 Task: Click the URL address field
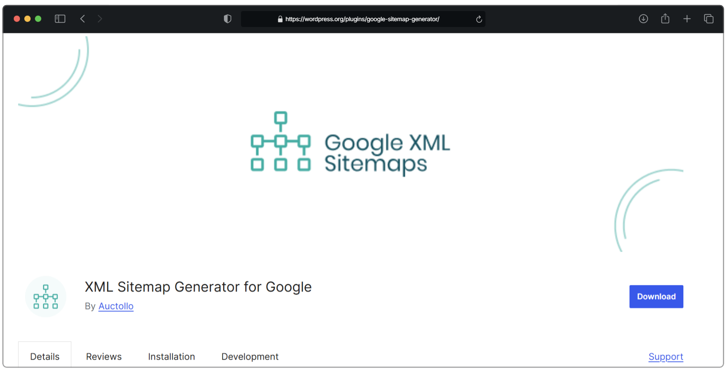pos(363,19)
